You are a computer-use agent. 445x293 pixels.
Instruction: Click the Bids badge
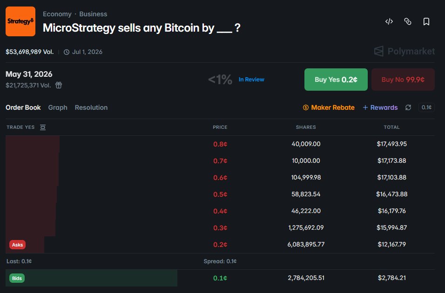(17, 278)
